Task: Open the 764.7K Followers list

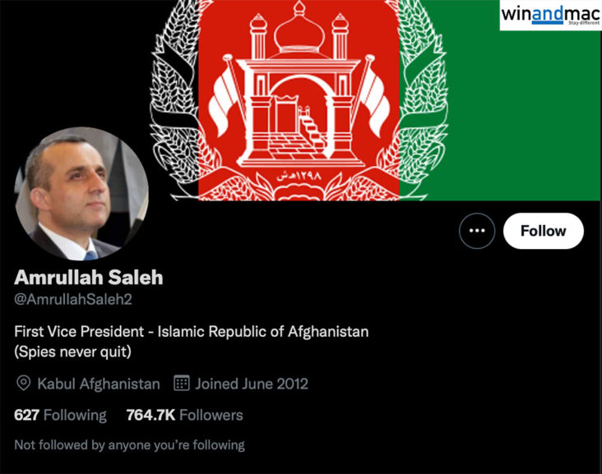Action: click(185, 415)
